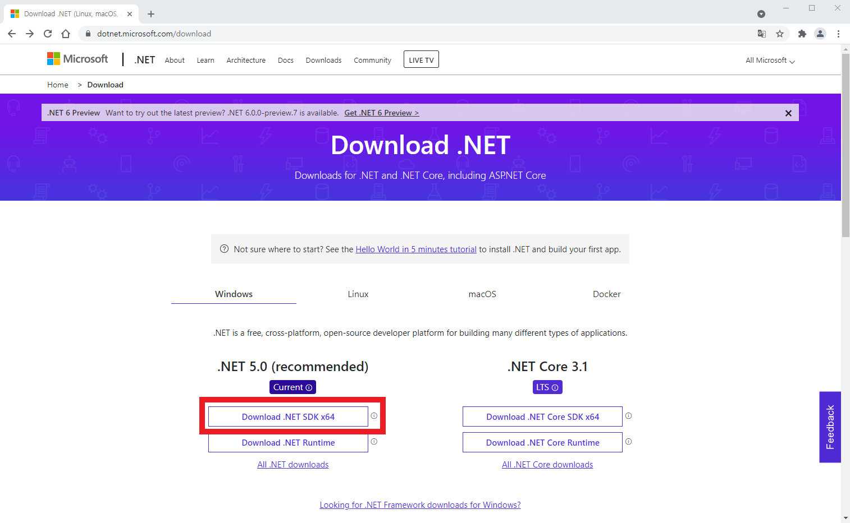Bookmark this page with star icon
Screen dimensions: 850x523
780,34
